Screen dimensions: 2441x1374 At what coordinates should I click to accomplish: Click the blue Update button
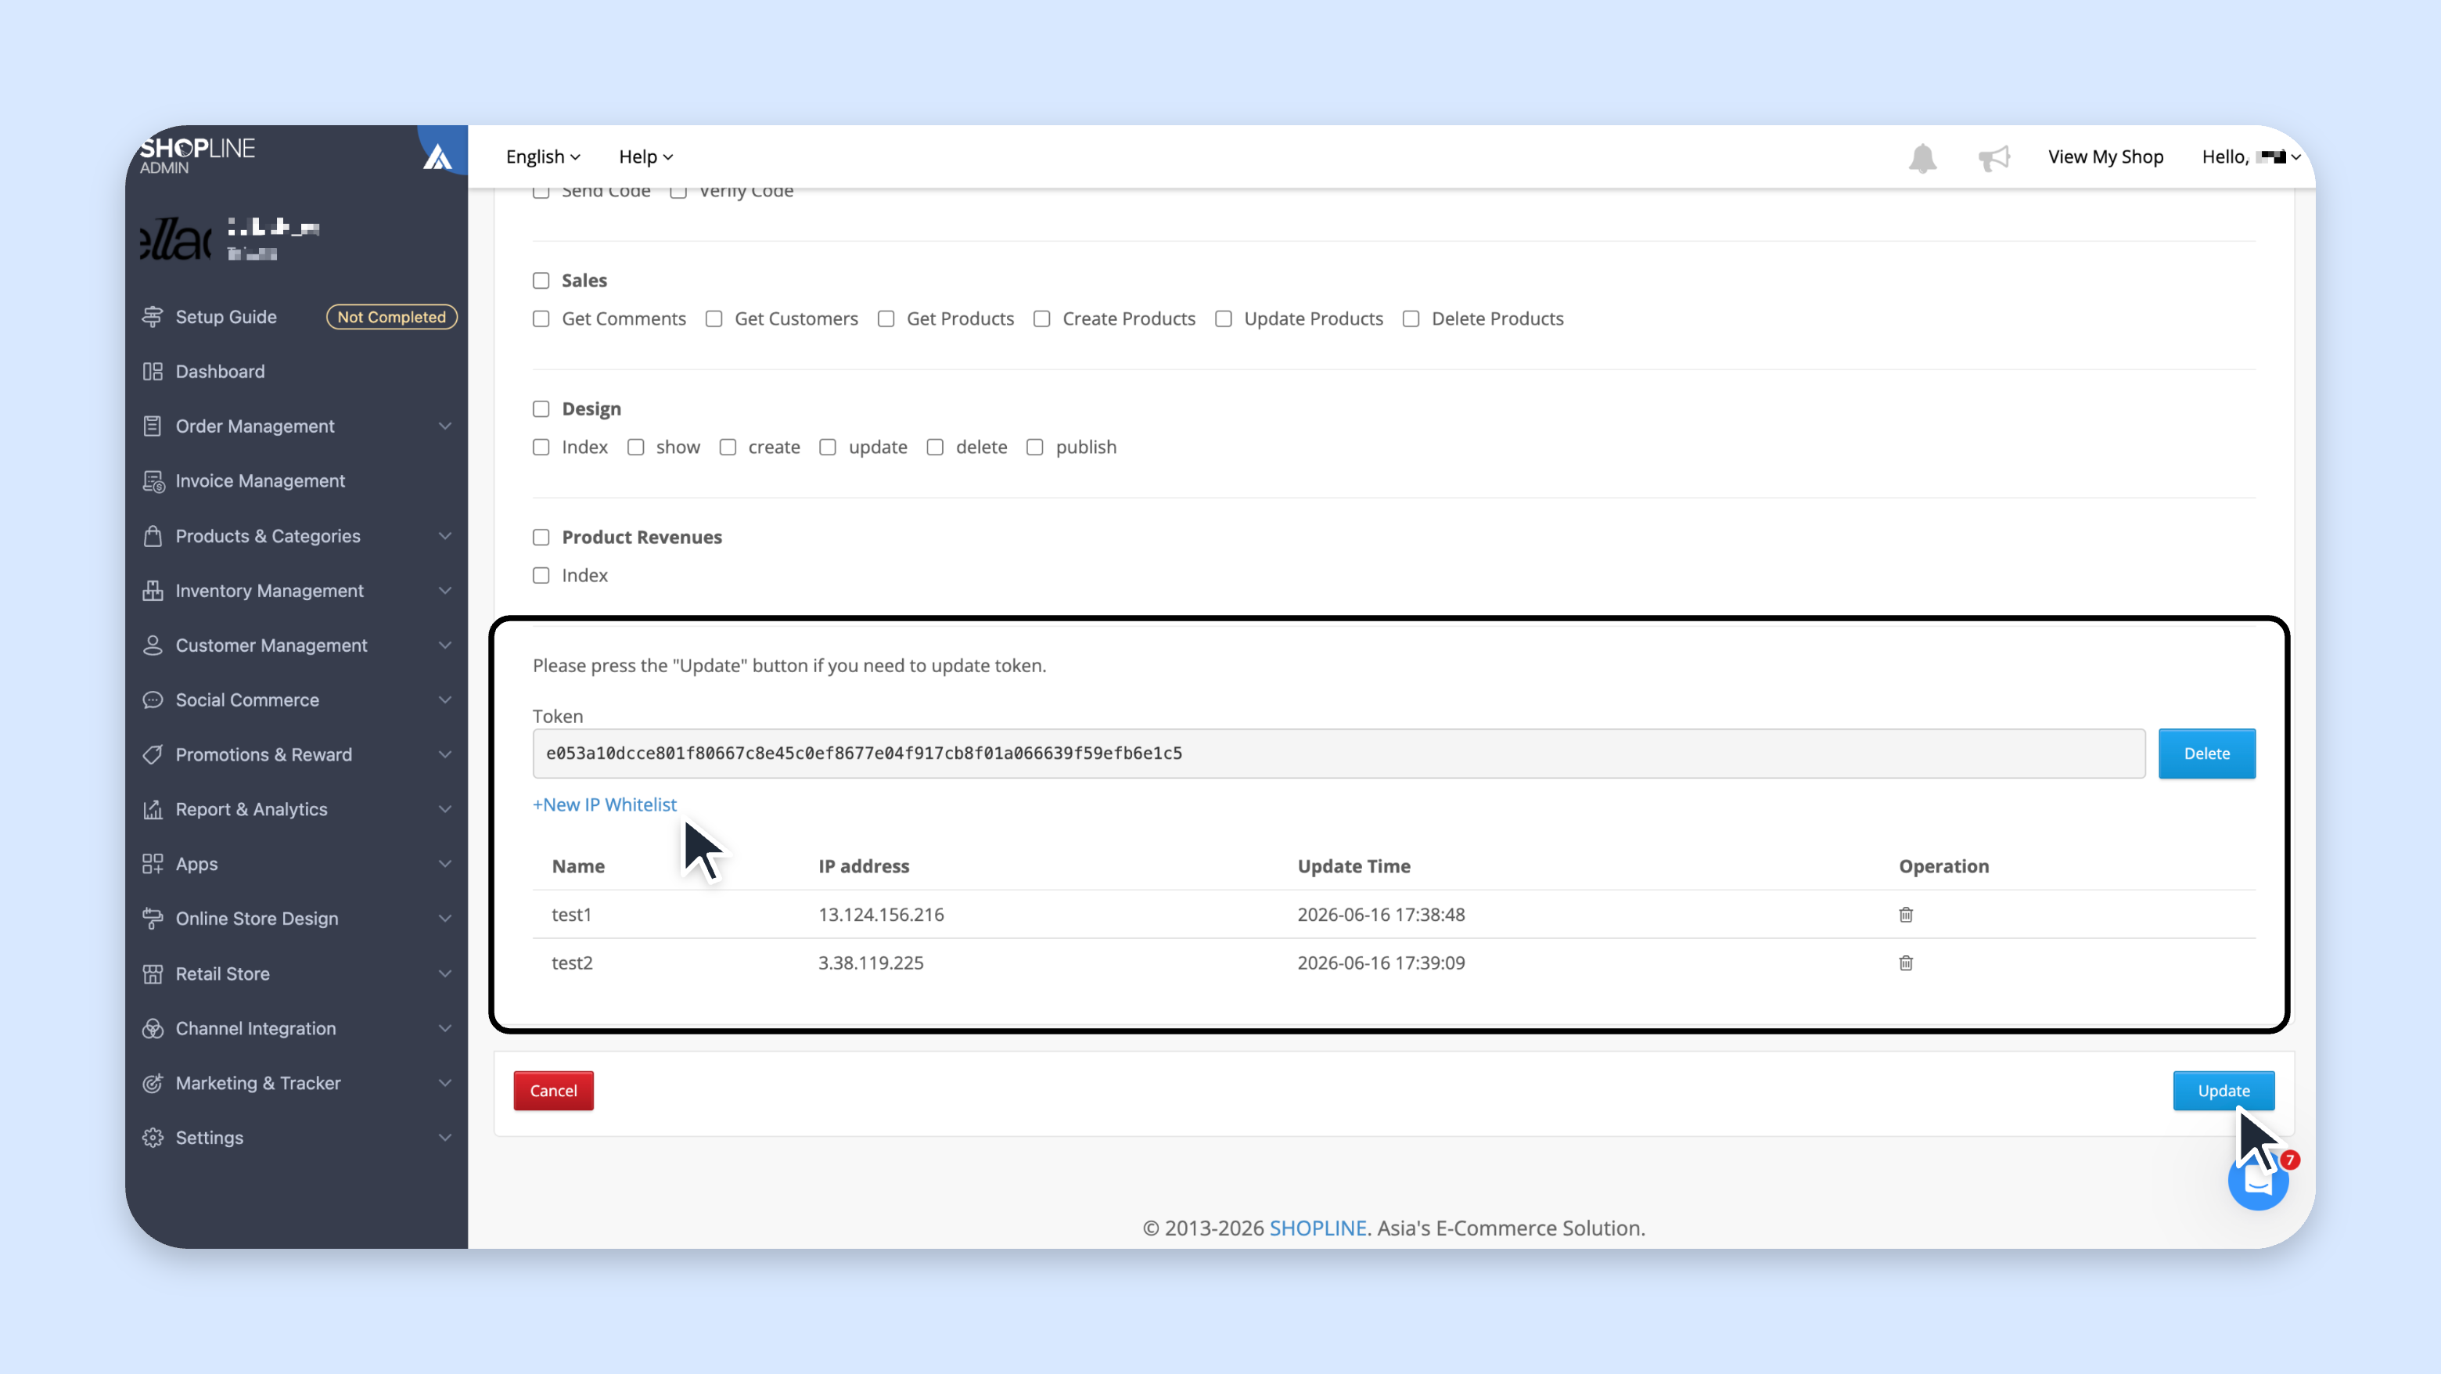pos(2224,1091)
